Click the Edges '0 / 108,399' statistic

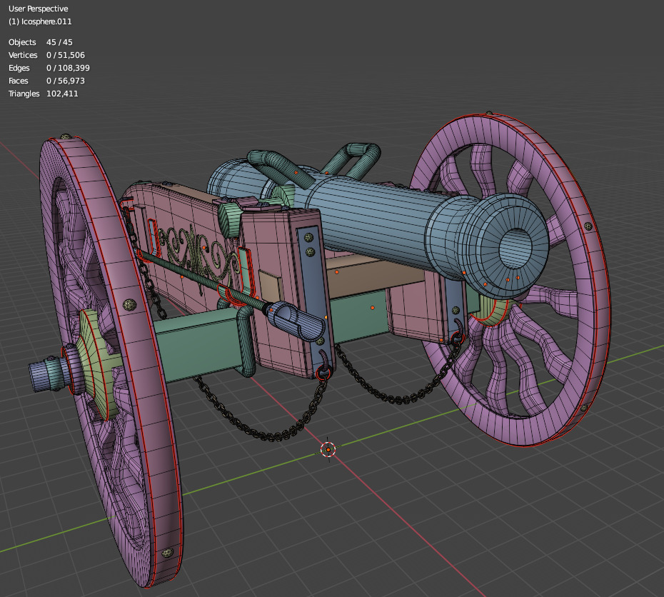click(68, 68)
